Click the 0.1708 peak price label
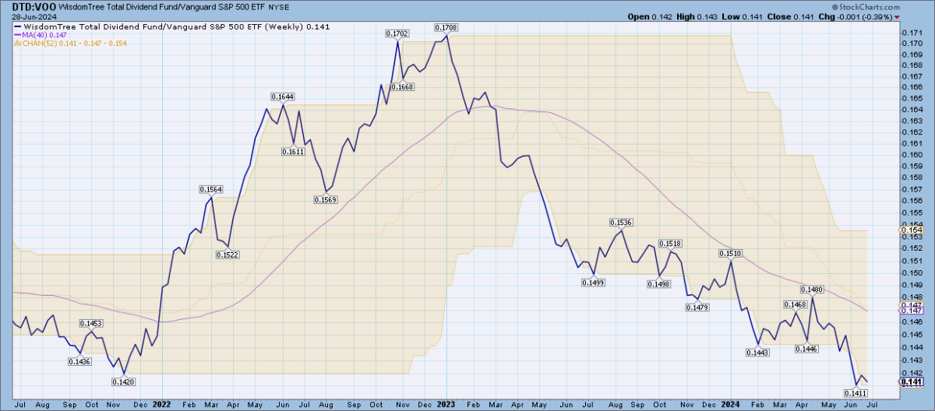The height and width of the screenshot is (411, 935). (x=445, y=26)
